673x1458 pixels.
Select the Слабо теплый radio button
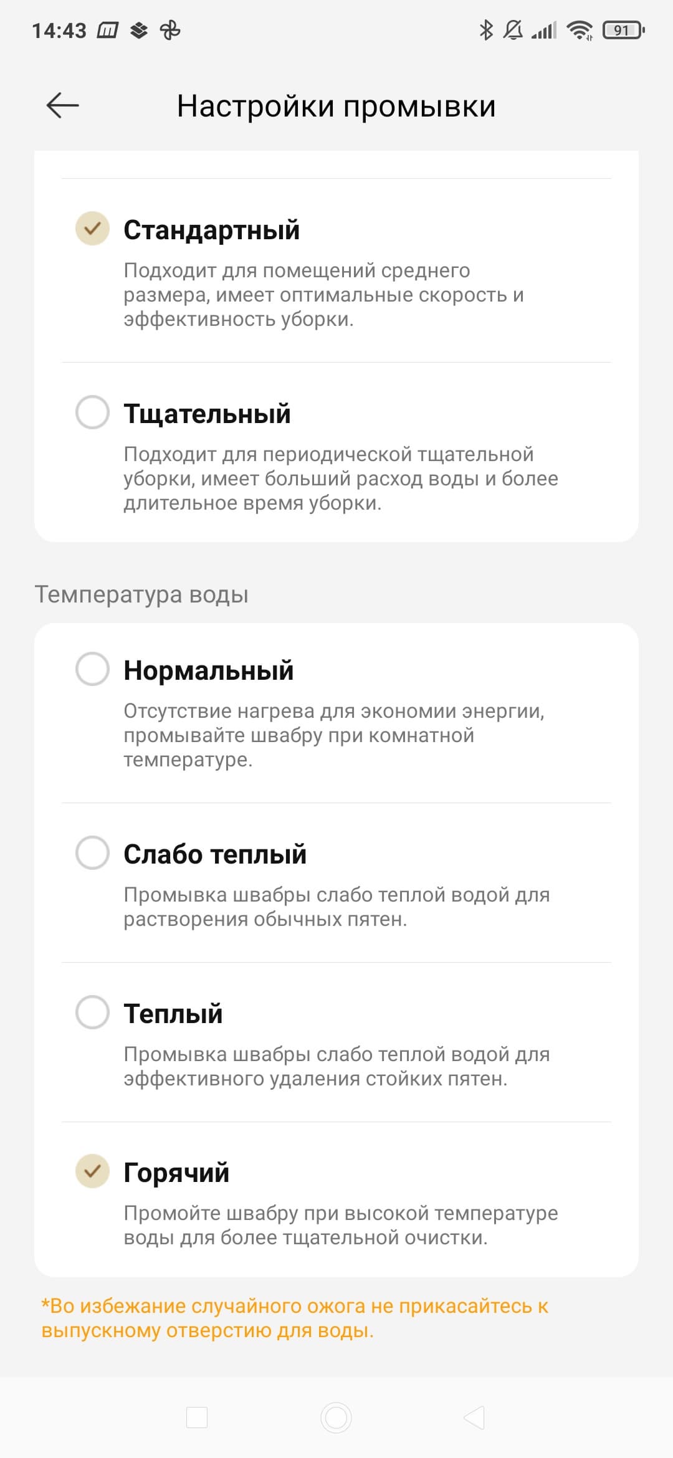pyautogui.click(x=92, y=852)
